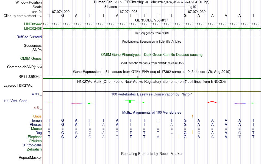Click 'Click to complement' sequence label
This screenshot has height=164, width=261.
click(23, 16)
